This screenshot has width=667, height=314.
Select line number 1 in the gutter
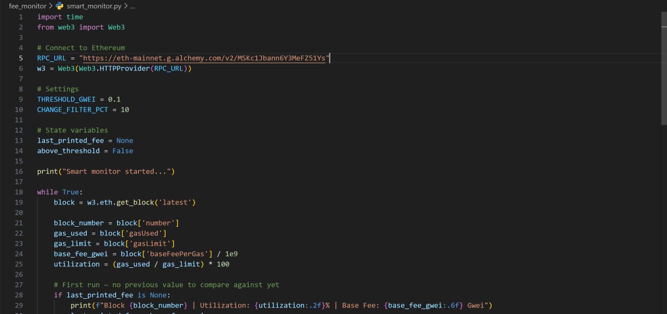tap(21, 17)
